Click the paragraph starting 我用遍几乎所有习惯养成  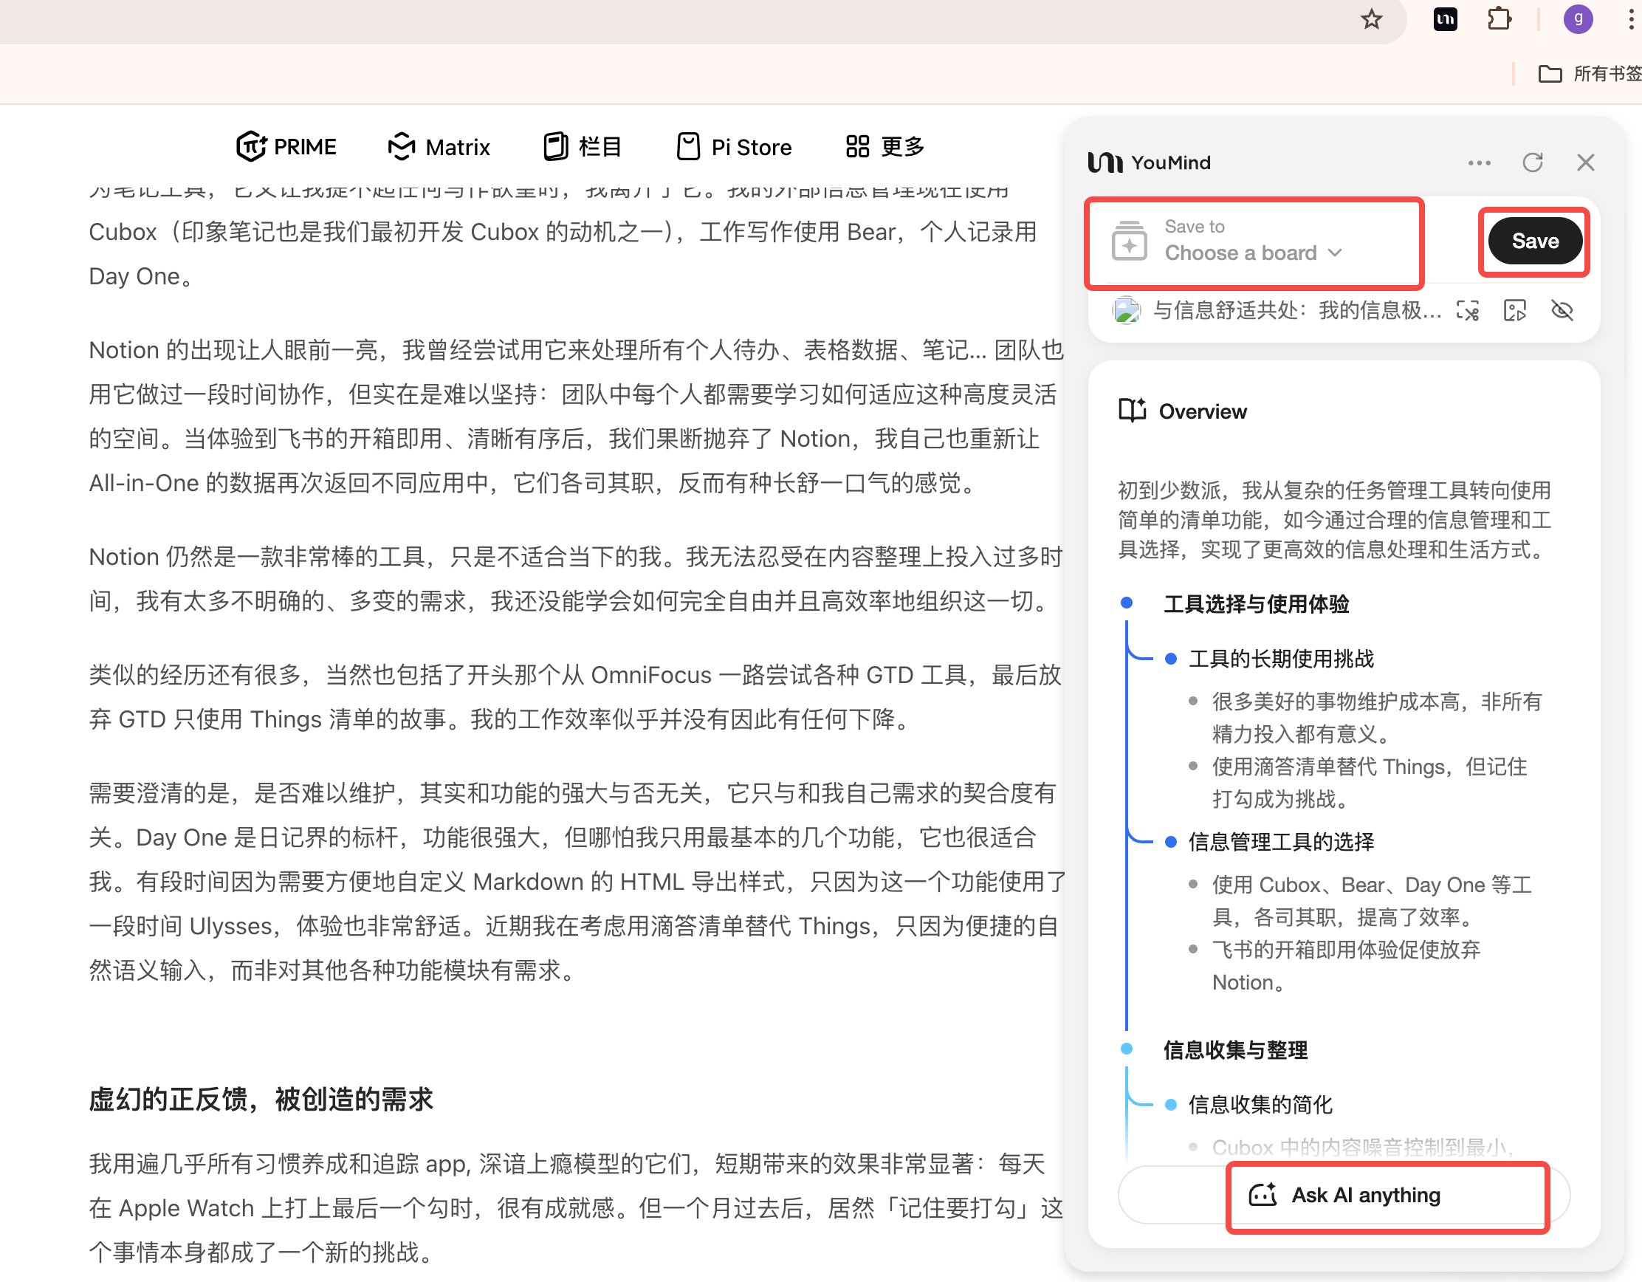pyautogui.click(x=576, y=1207)
